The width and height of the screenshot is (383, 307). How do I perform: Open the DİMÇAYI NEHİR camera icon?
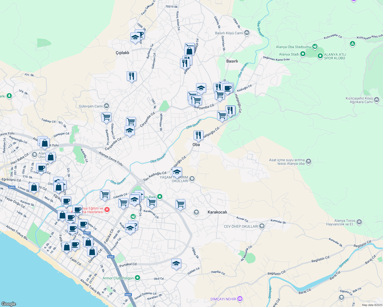(x=240, y=299)
